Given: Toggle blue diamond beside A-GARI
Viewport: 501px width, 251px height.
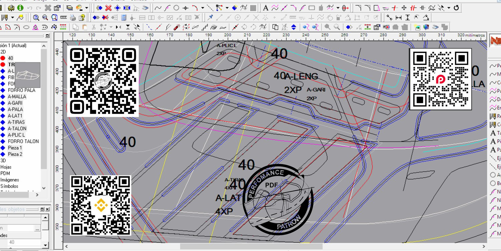Looking at the screenshot, I should pyautogui.click(x=3, y=103).
